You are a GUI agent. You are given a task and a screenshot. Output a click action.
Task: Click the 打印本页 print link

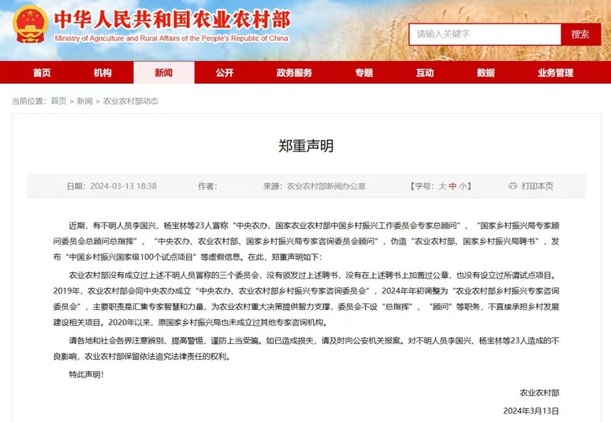tap(537, 186)
